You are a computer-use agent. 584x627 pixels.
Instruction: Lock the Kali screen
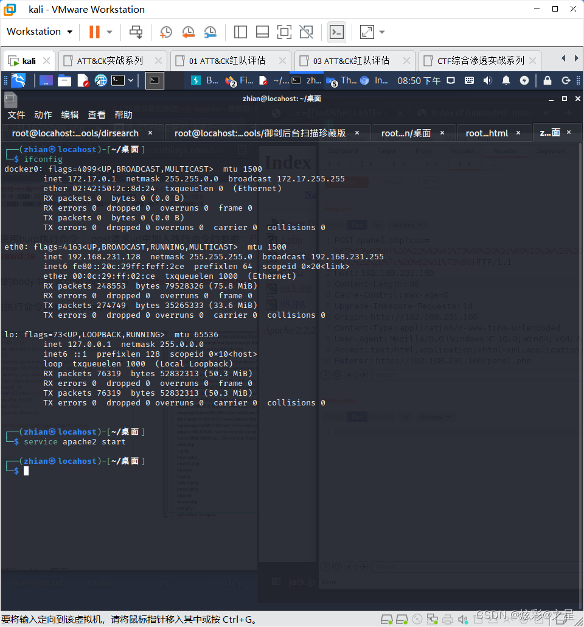(x=547, y=81)
